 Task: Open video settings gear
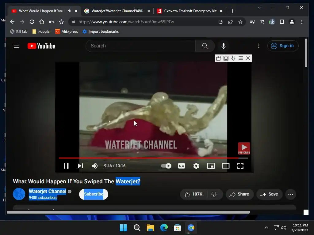(x=196, y=166)
